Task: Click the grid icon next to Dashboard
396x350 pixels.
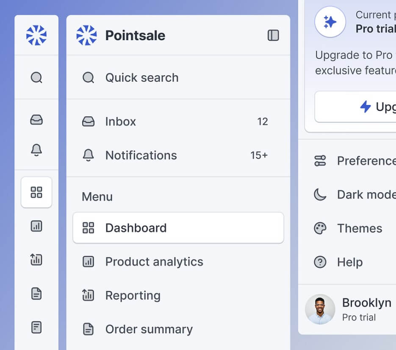Action: 89,228
